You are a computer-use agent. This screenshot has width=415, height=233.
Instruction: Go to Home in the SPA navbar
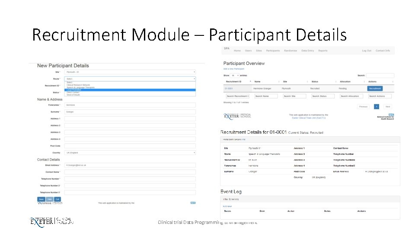(x=237, y=51)
